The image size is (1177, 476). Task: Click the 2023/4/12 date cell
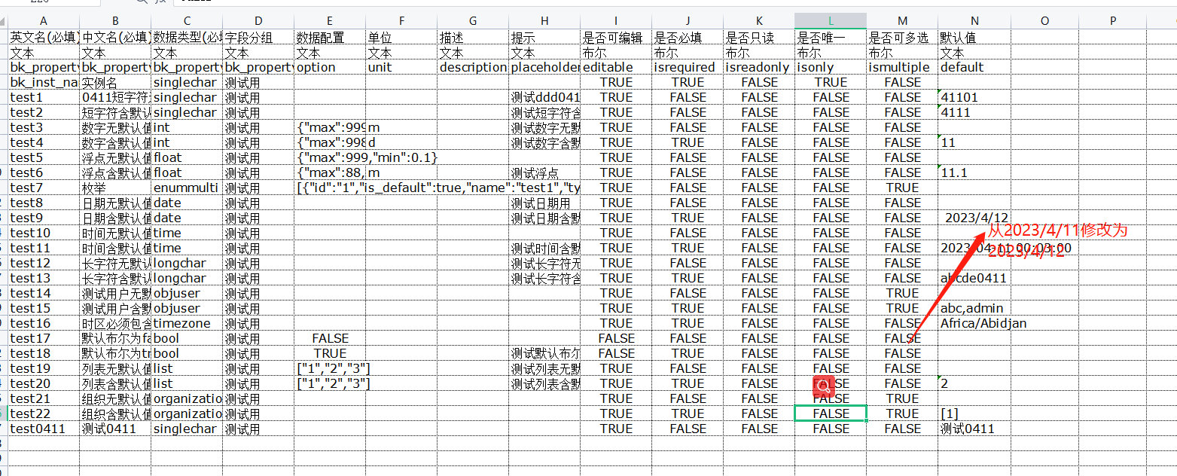click(974, 218)
